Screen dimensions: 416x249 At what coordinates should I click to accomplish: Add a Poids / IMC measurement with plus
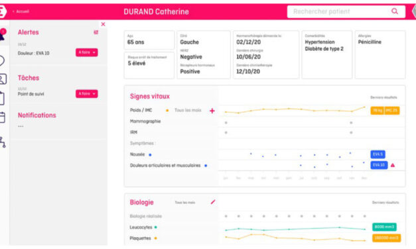(x=212, y=111)
